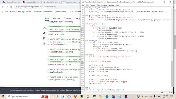Click the '# Send socket data' comment

(98, 75)
